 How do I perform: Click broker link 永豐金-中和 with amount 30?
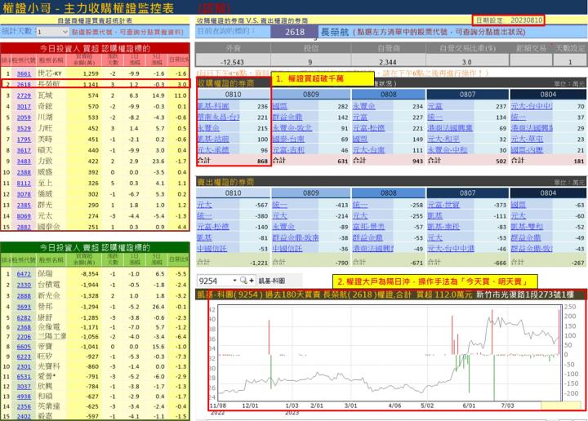448,150
